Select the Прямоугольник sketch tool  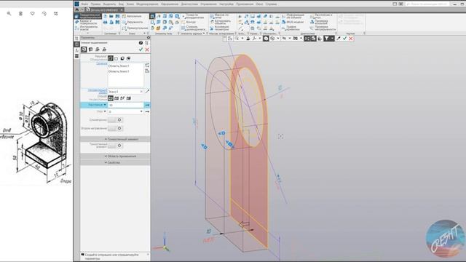pyautogui.click(x=135, y=28)
